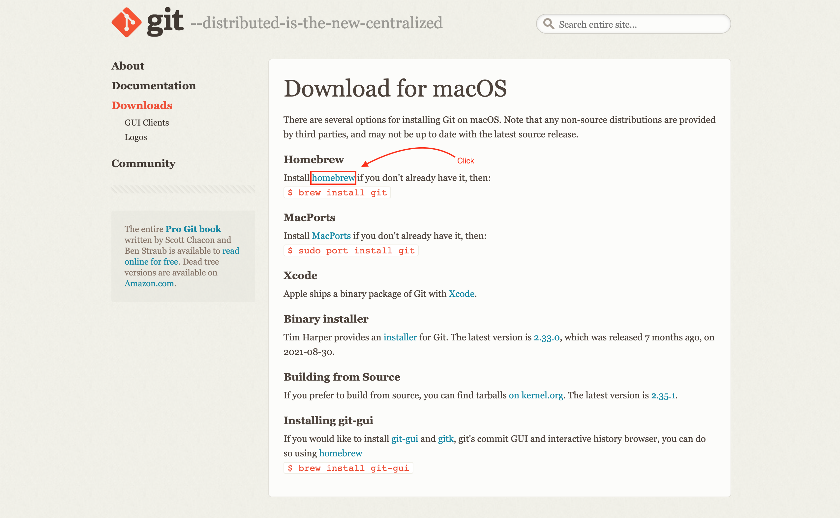Click the highlighted homebrew link
The width and height of the screenshot is (840, 518).
tap(333, 178)
